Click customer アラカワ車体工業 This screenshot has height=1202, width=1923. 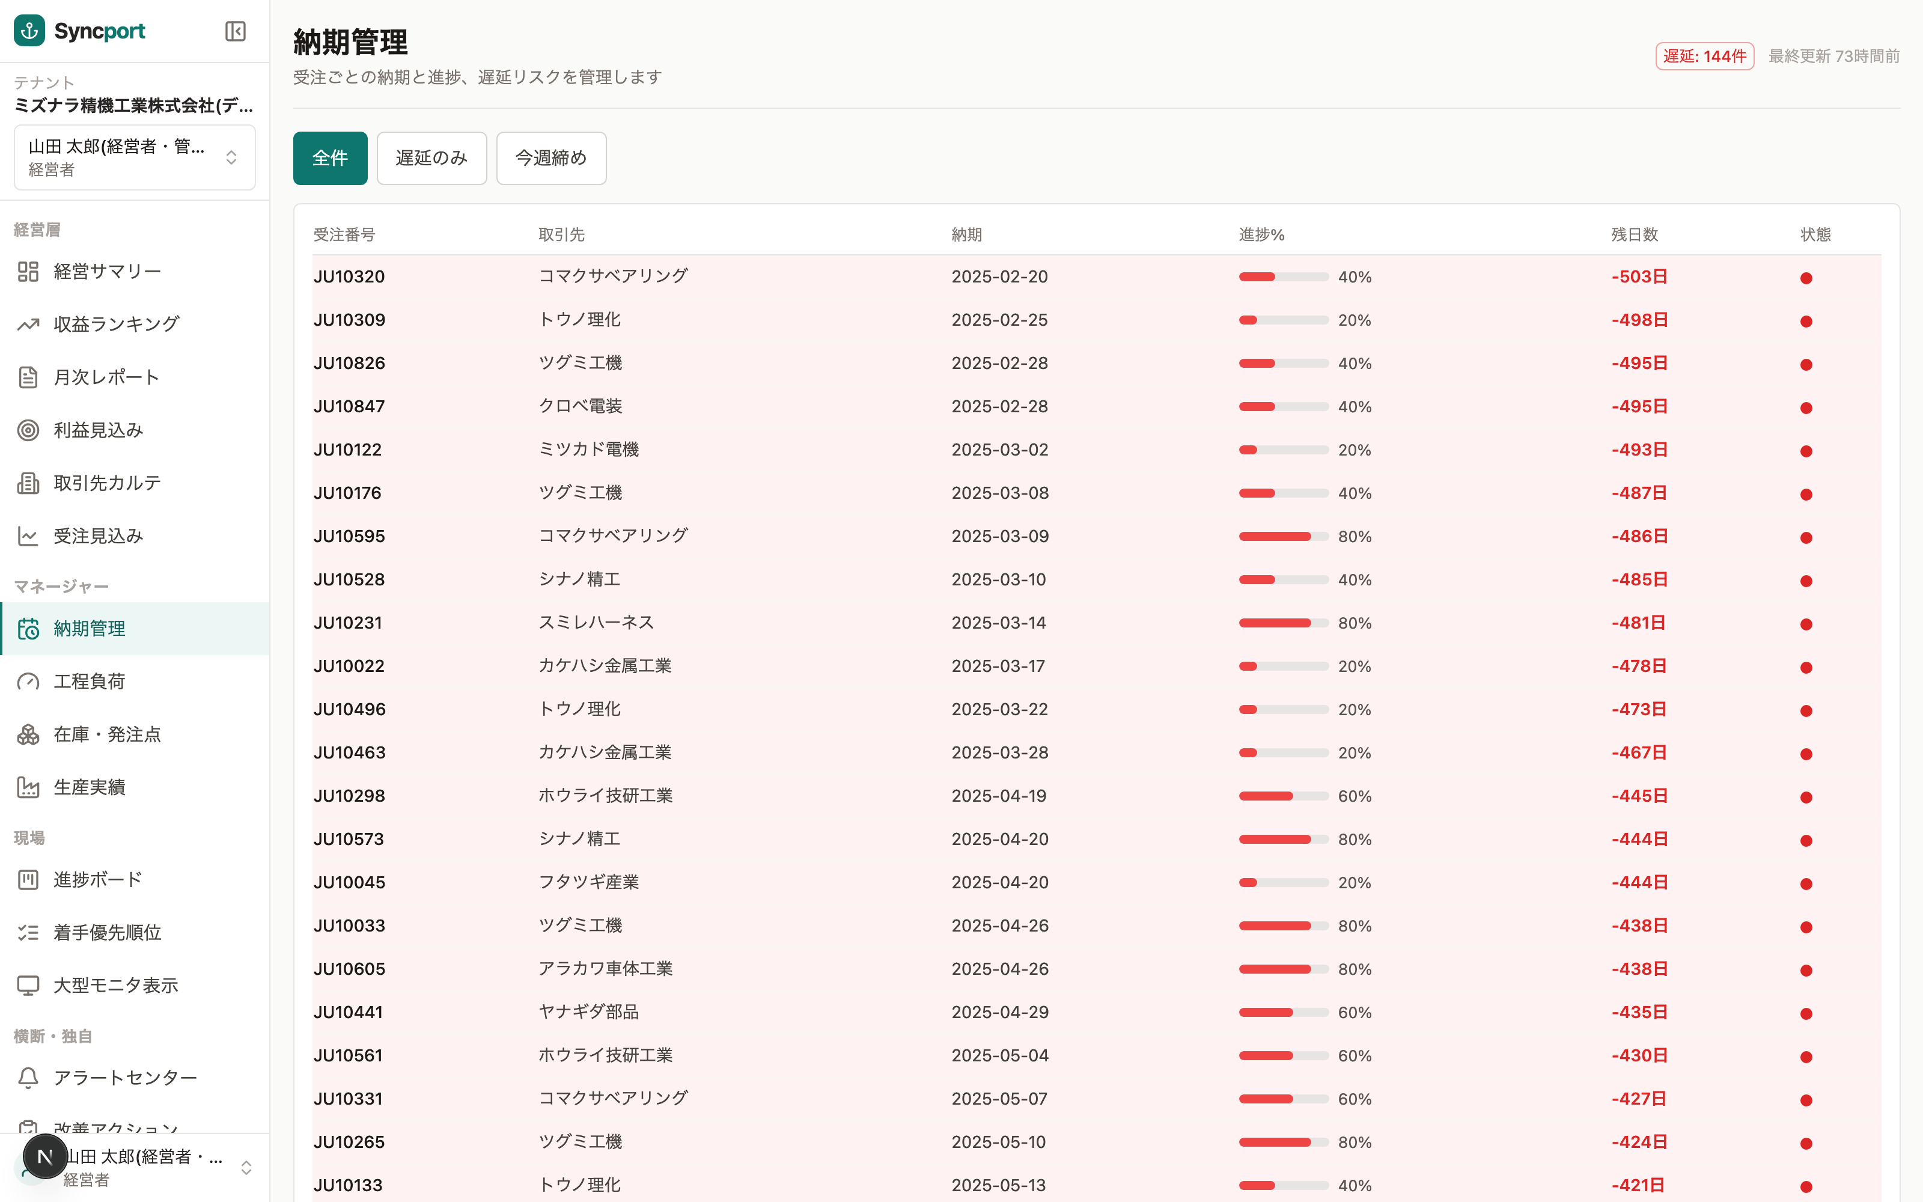(x=605, y=968)
